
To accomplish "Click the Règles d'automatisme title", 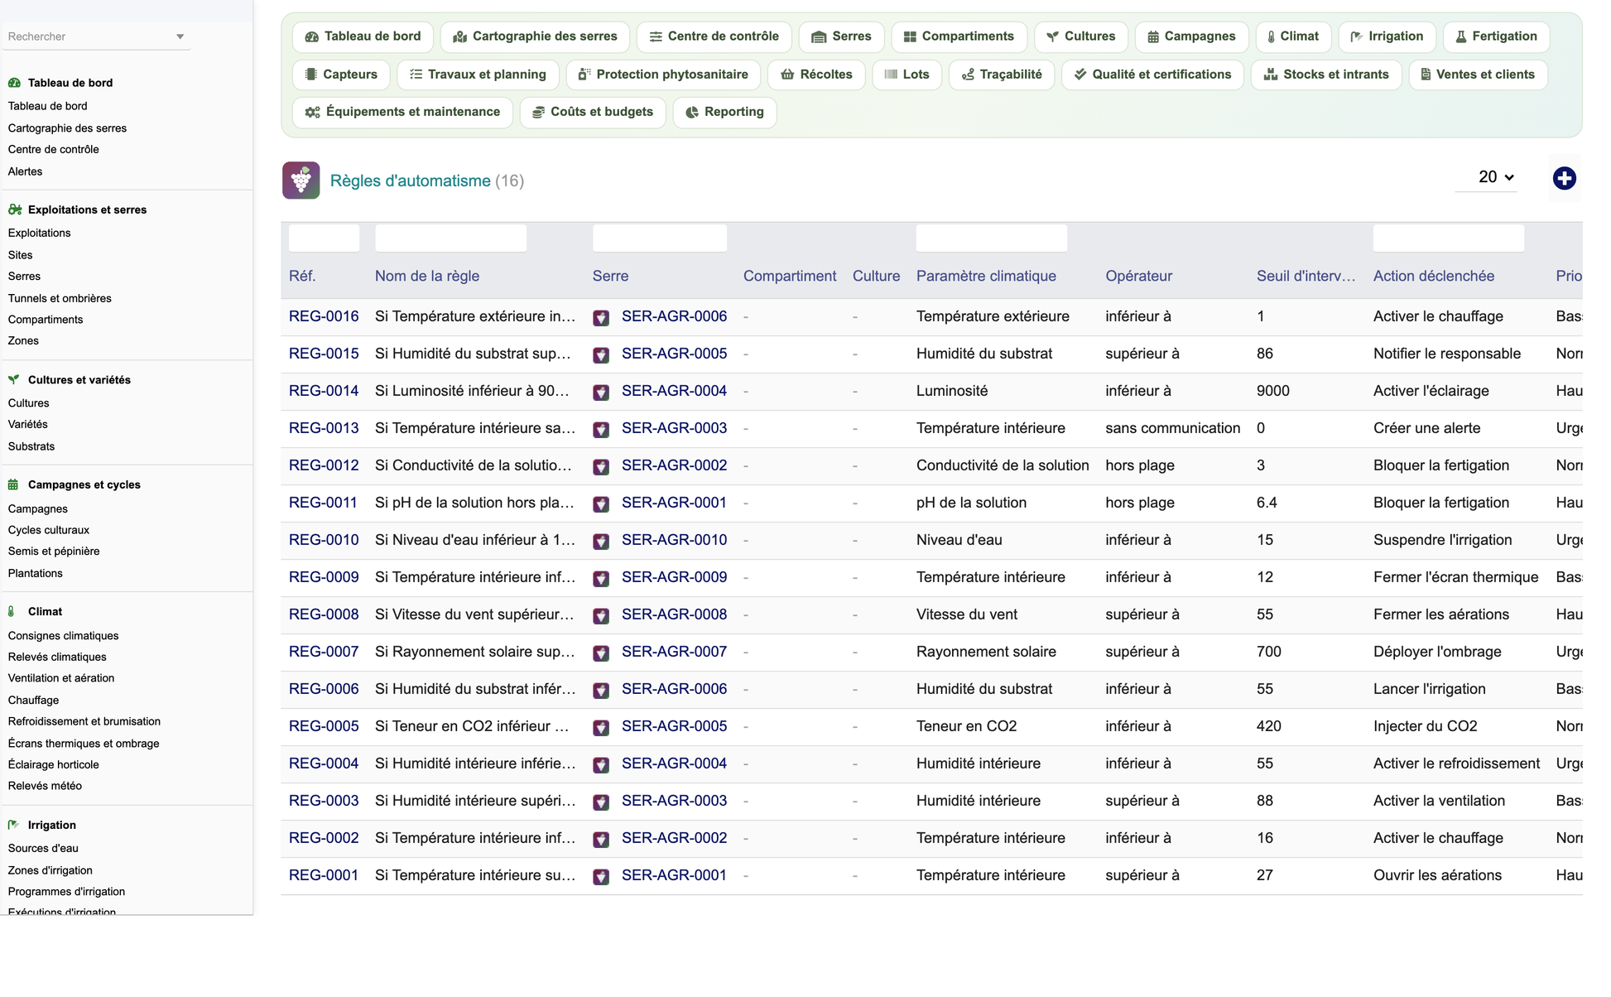I will (410, 181).
